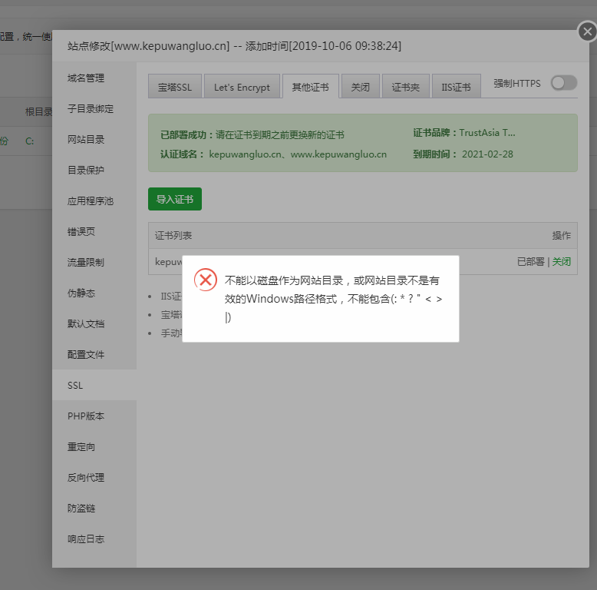
Task: Open 域名管理 in the sidebar
Action: pyautogui.click(x=86, y=78)
